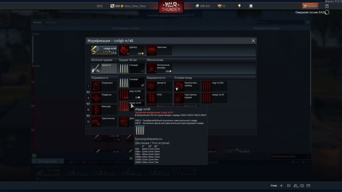Select the Горизонтальный привод modification
Viewport: 342px width, 192px height.
point(187,86)
